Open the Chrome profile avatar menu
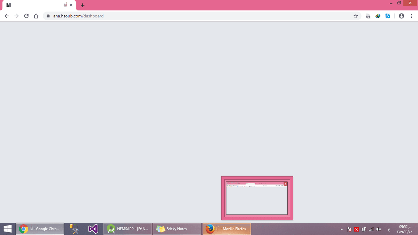 pos(401,16)
